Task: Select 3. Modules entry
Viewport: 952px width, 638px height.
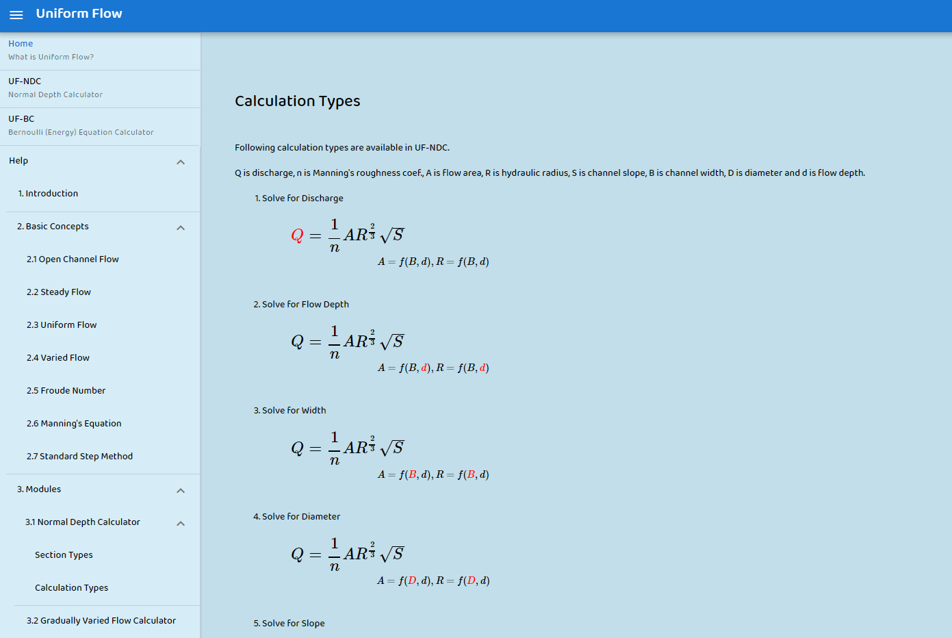Action: pos(39,489)
